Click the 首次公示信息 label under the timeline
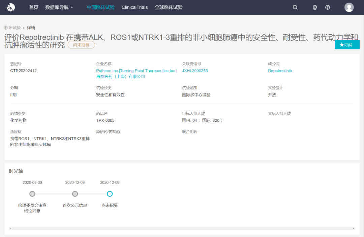The image size is (364, 237). click(x=75, y=205)
